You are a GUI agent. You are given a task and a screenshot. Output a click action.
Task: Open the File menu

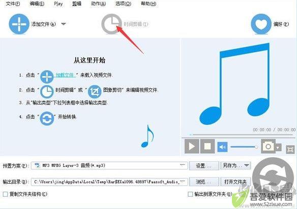(x=13, y=4)
